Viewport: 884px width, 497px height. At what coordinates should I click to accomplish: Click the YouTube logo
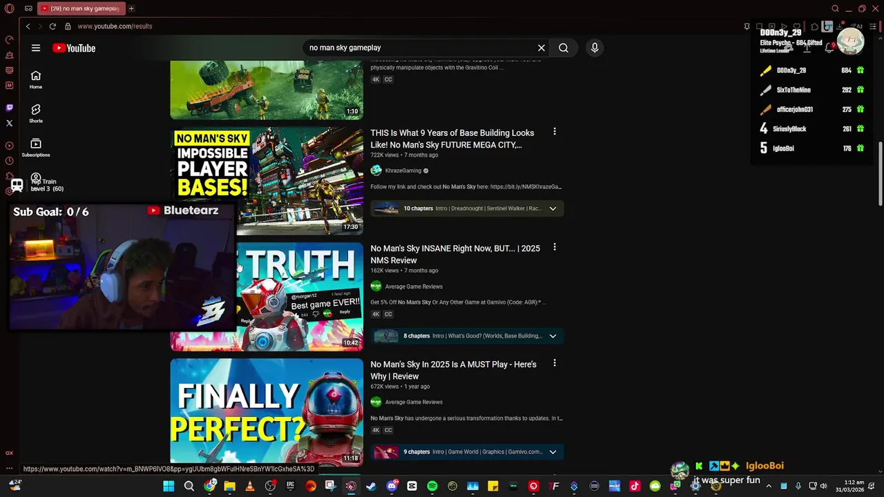pos(74,48)
